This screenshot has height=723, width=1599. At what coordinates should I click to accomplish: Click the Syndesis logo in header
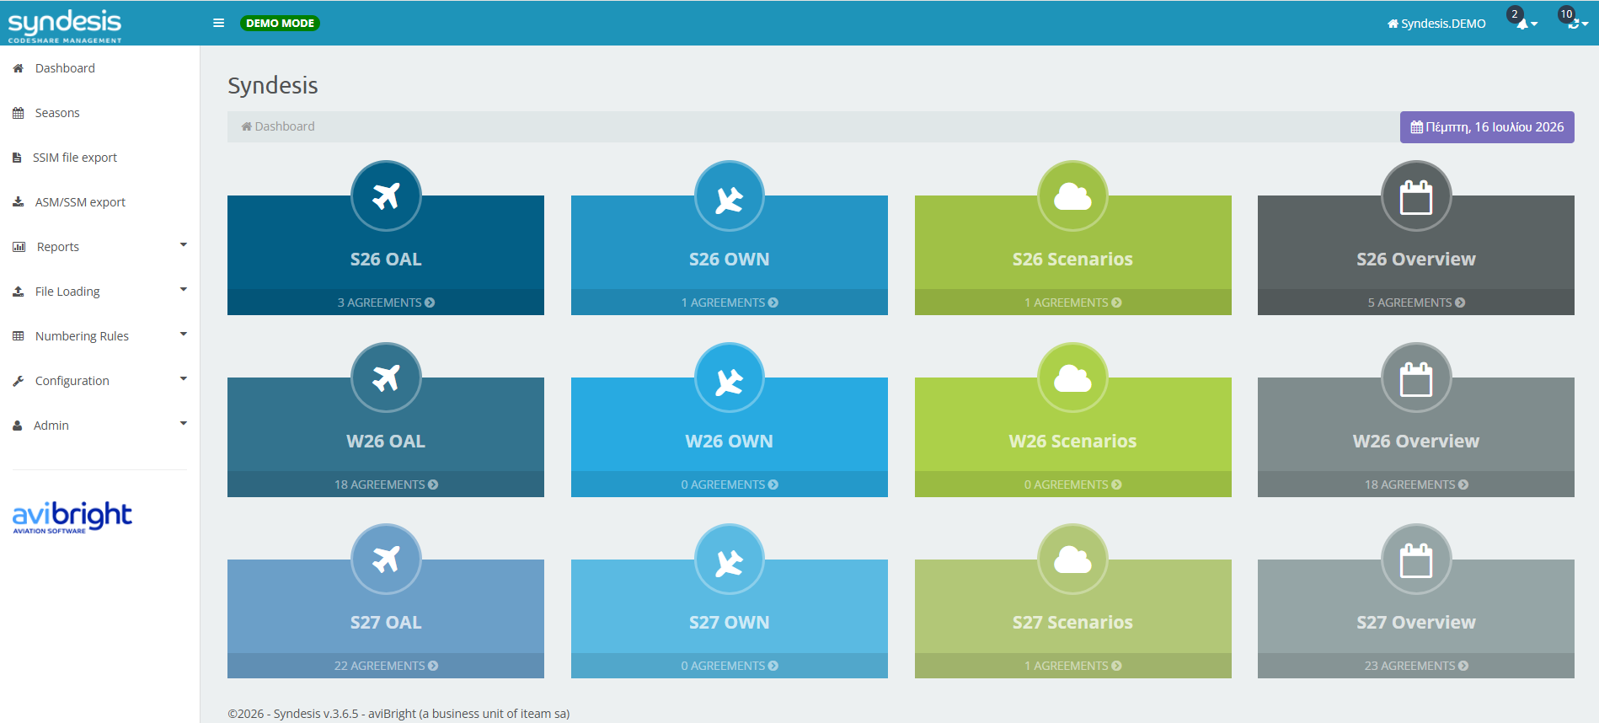coord(65,25)
